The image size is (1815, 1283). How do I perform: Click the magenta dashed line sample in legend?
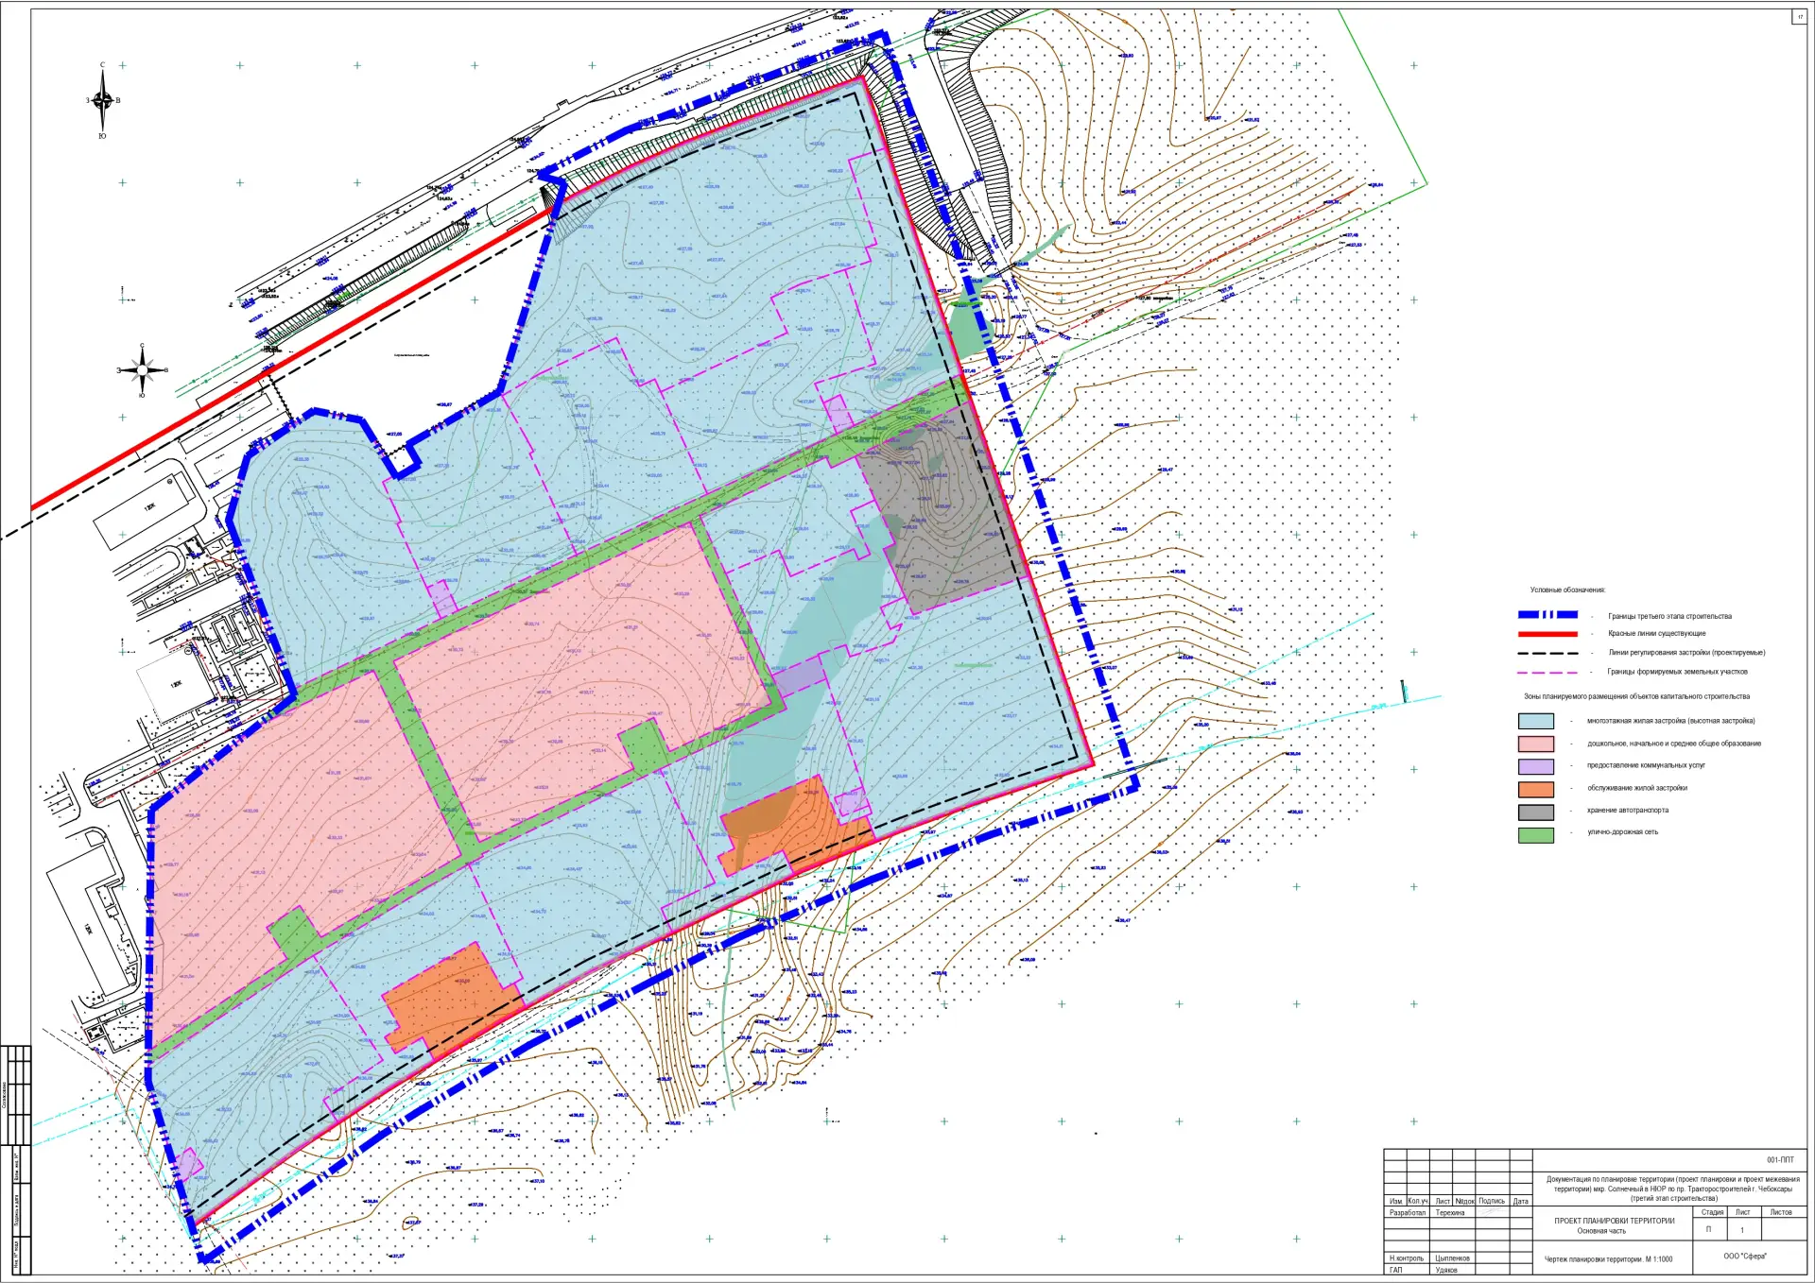point(1547,672)
